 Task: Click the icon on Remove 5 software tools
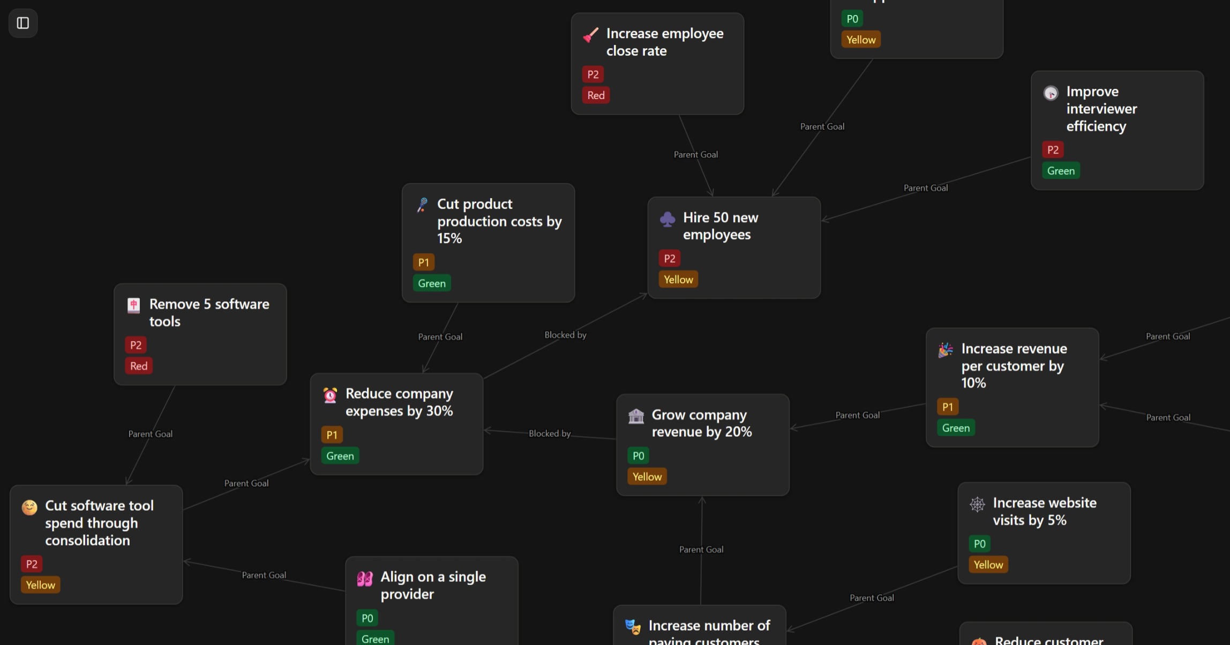click(x=133, y=305)
